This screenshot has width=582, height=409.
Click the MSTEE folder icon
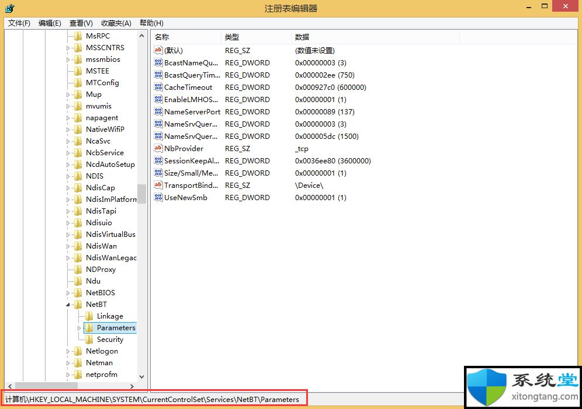pyautogui.click(x=78, y=71)
